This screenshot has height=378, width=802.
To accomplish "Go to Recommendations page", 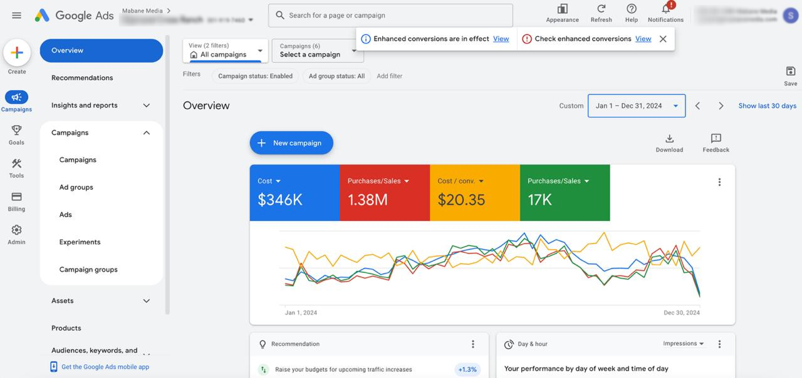I will click(x=82, y=78).
